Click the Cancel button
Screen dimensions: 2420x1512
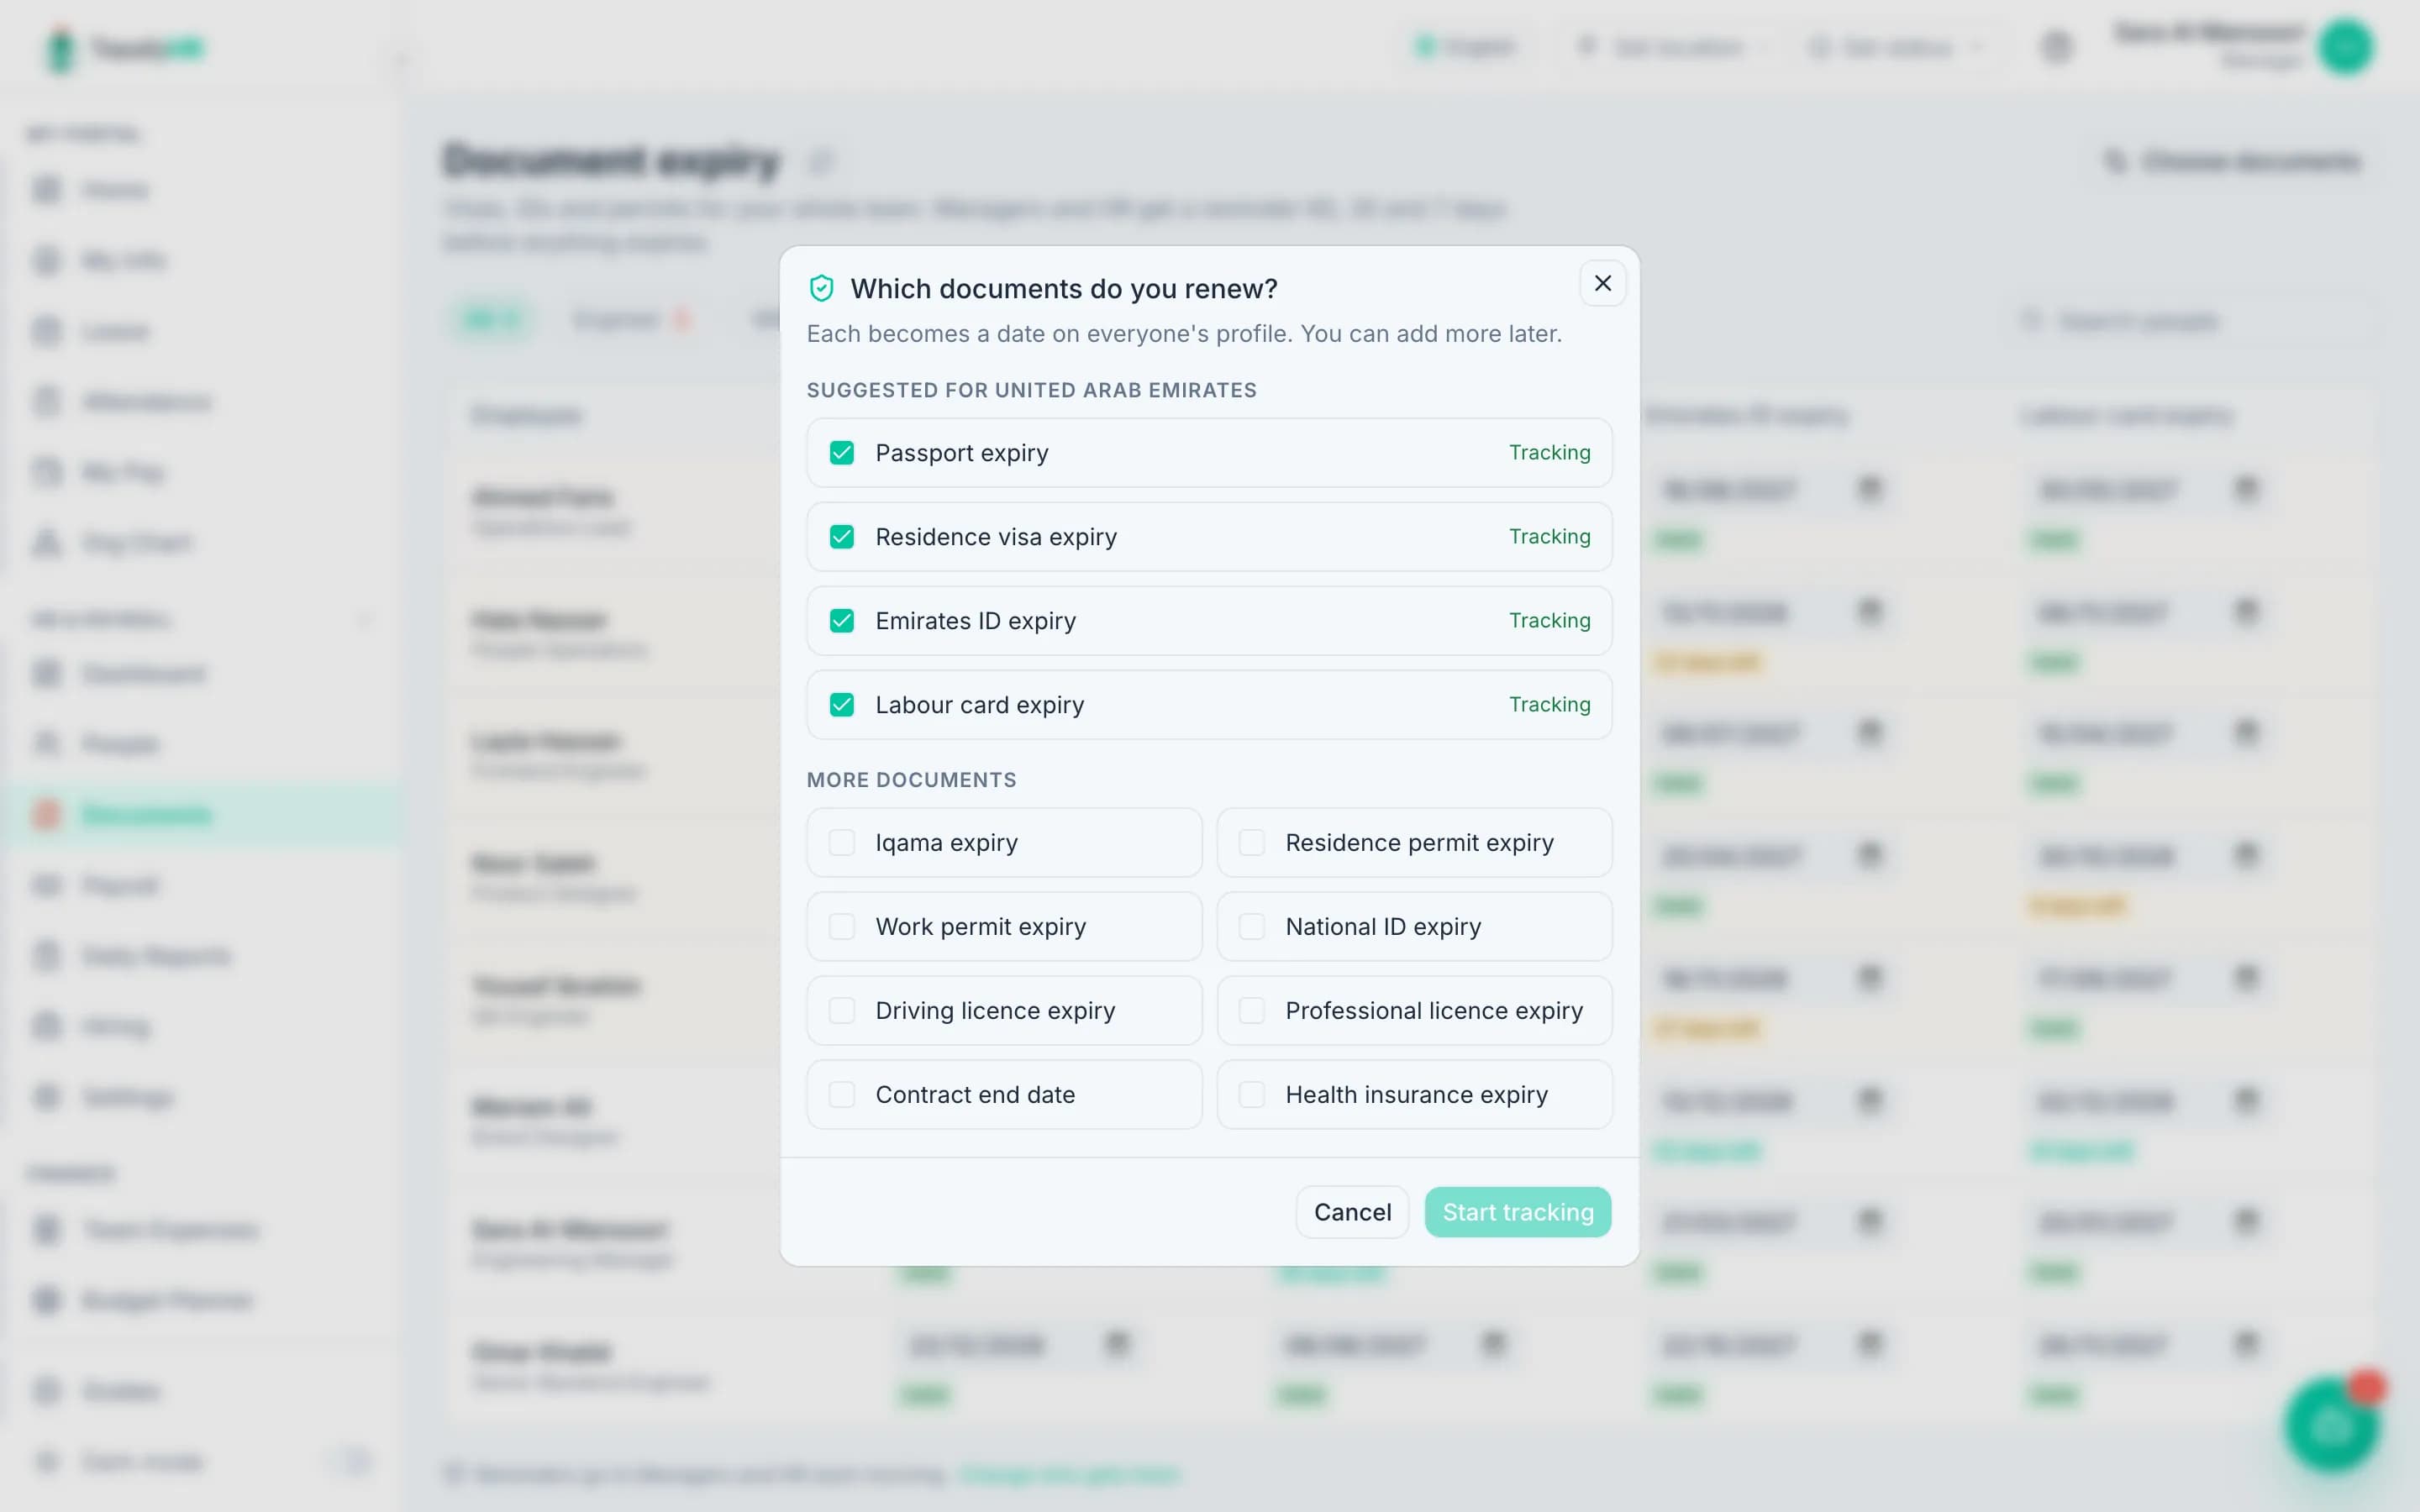point(1352,1212)
